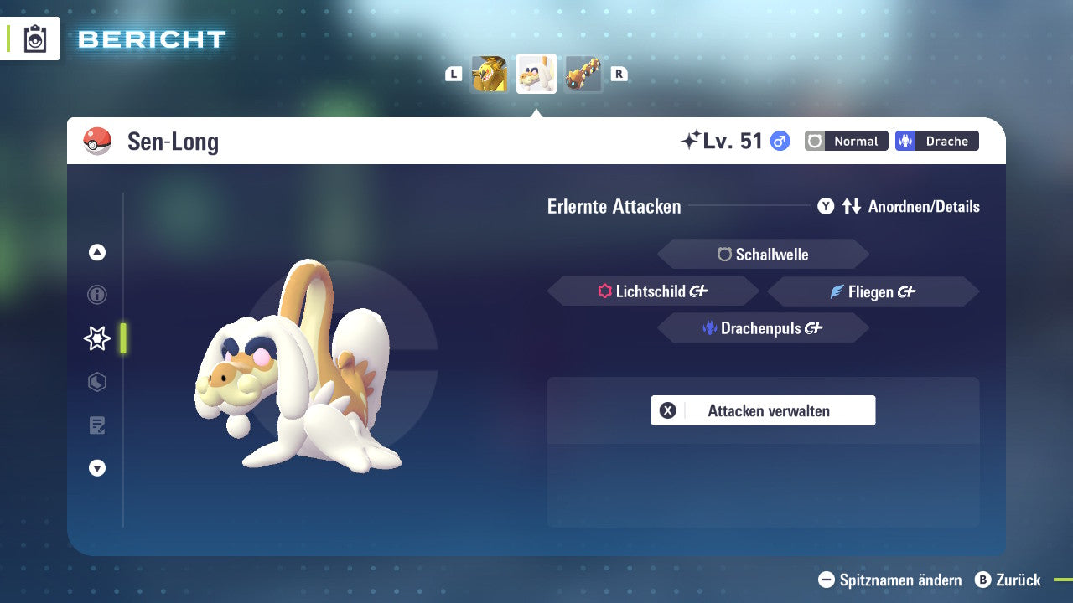Click the Attacken verwalten button

pyautogui.click(x=763, y=410)
